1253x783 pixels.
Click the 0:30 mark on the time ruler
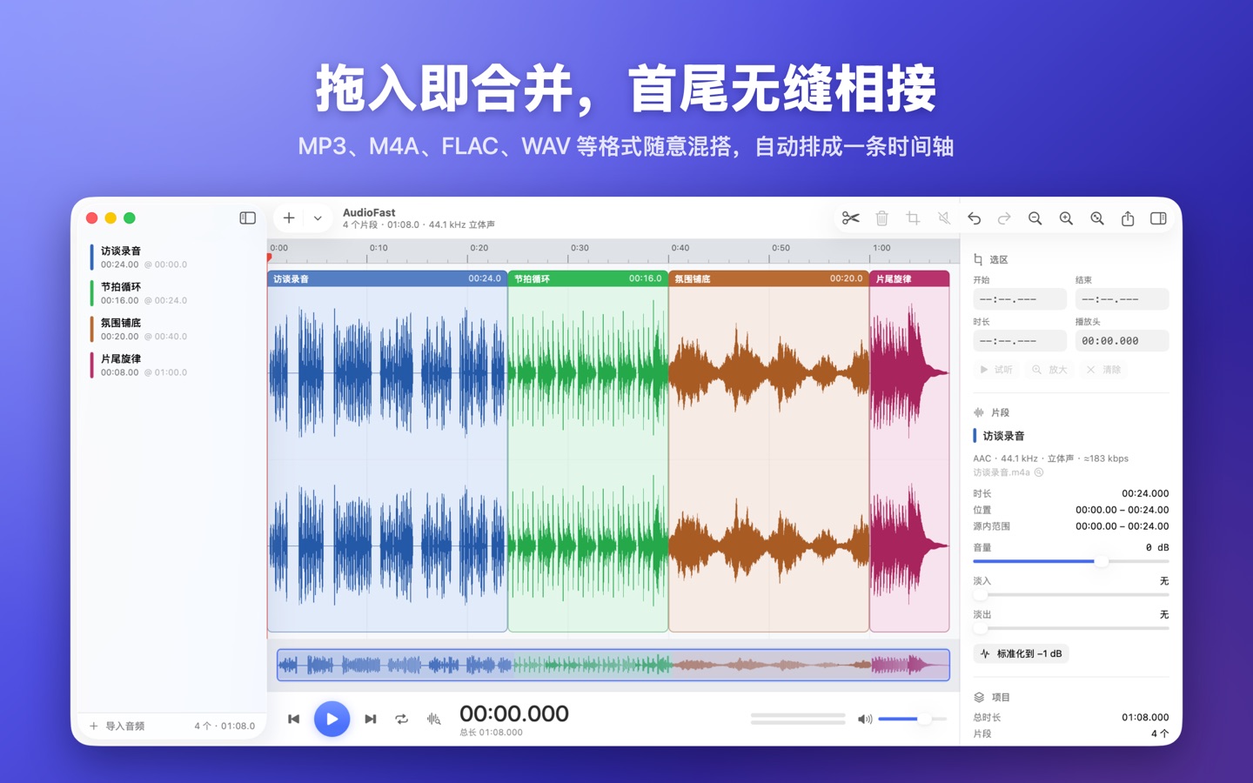click(580, 249)
